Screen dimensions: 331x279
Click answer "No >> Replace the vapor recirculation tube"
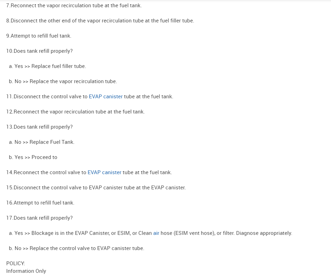coord(63,81)
